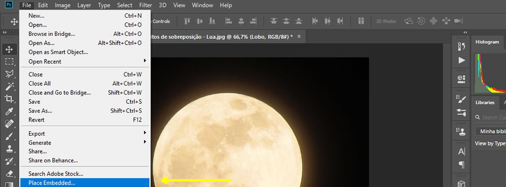Select the Move tool in the left toolbar

[x=9, y=49]
